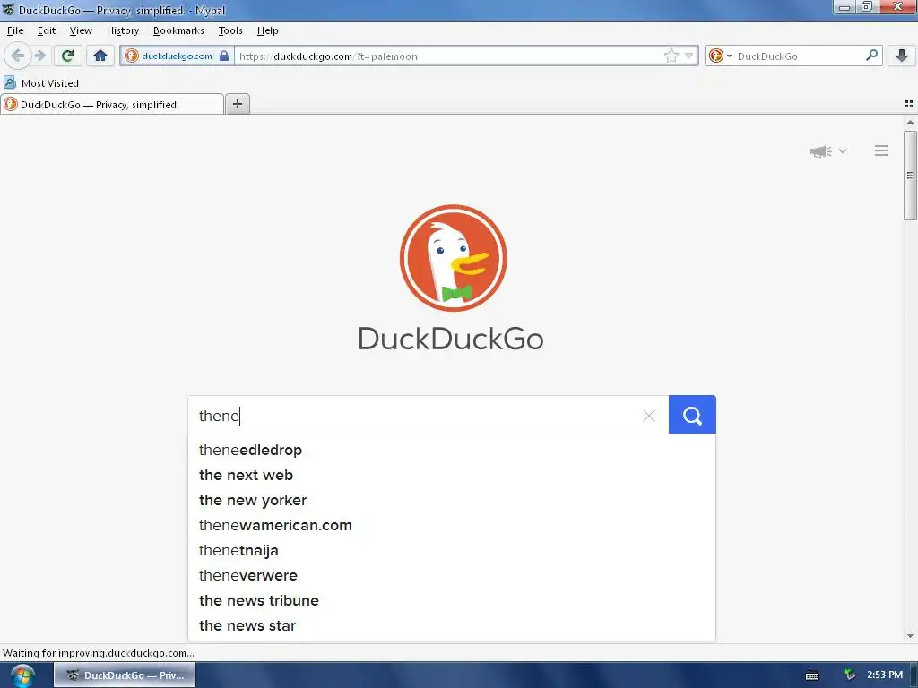This screenshot has height=688, width=918.
Task: Open the File menu
Action: tap(15, 30)
